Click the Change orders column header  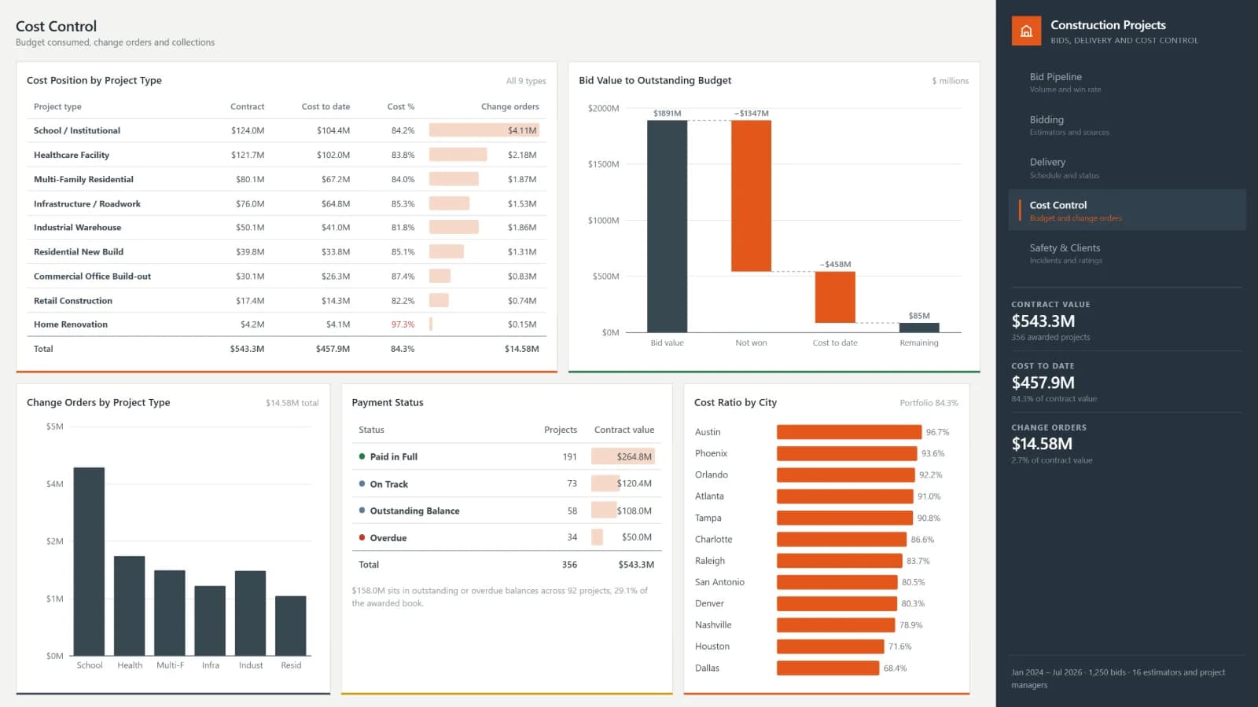pos(510,107)
